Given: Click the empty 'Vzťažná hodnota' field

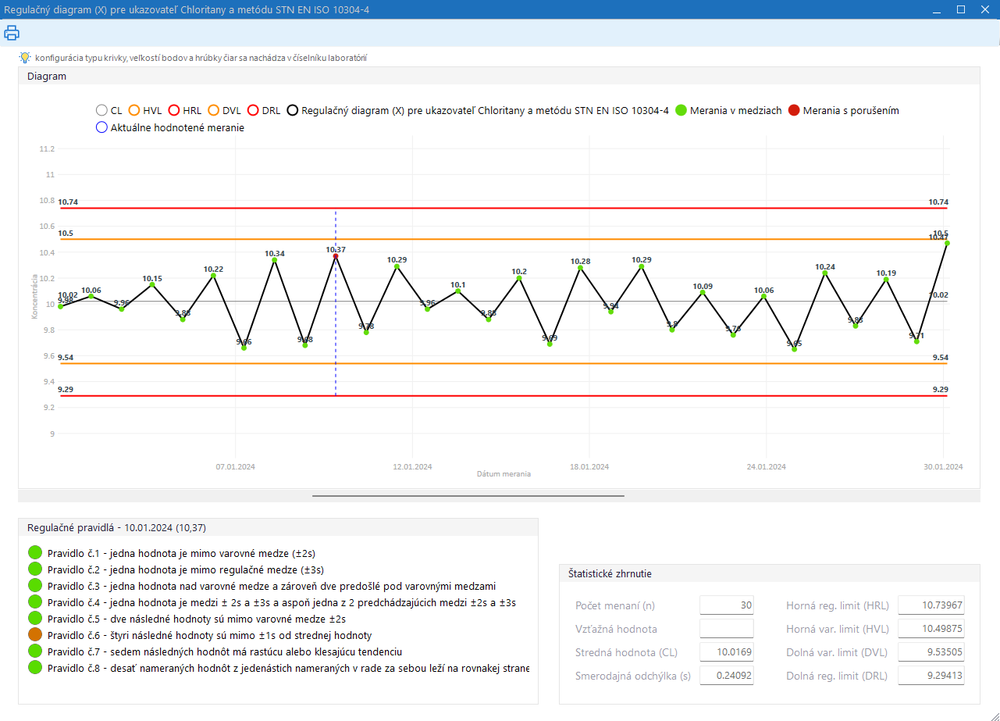Looking at the screenshot, I should point(726,629).
